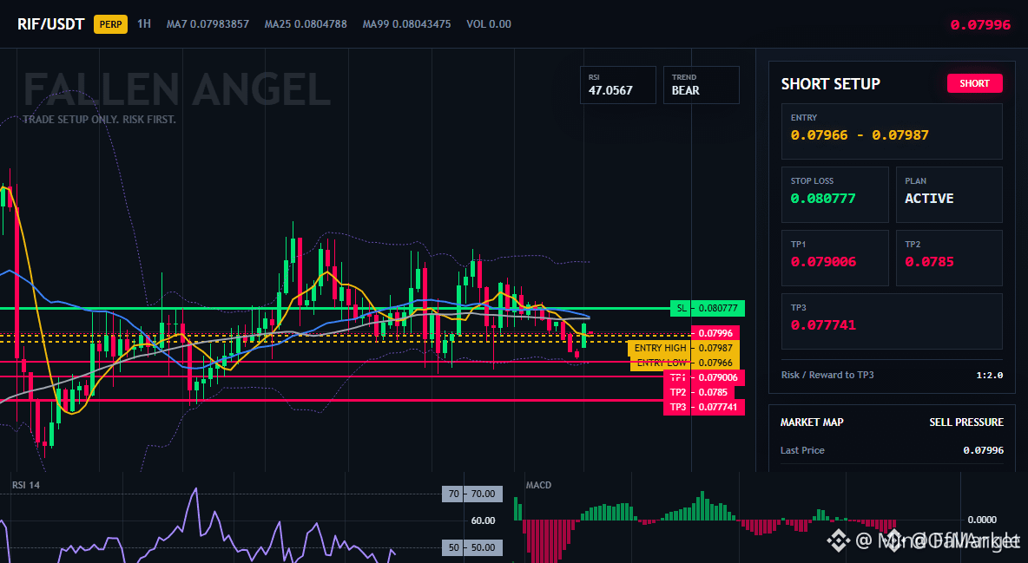Click the SHORT SETUP heading

tap(830, 84)
